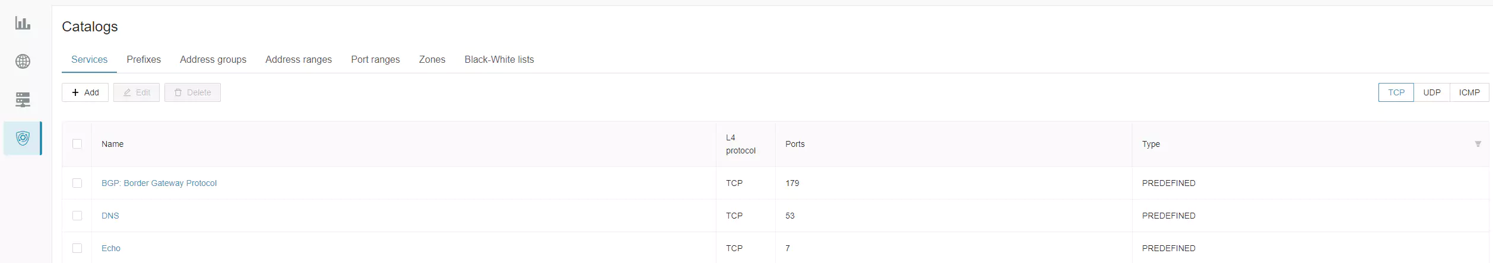Tick the Echo row checkbox

click(x=77, y=248)
